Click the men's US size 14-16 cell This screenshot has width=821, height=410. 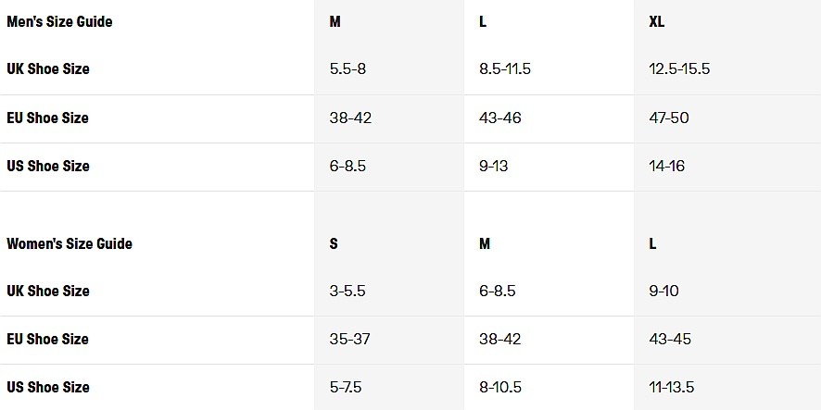pyautogui.click(x=667, y=167)
